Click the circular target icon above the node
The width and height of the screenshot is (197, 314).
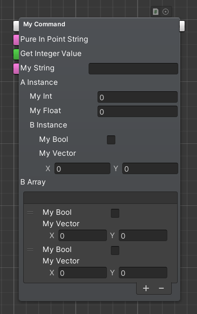pyautogui.click(x=165, y=12)
